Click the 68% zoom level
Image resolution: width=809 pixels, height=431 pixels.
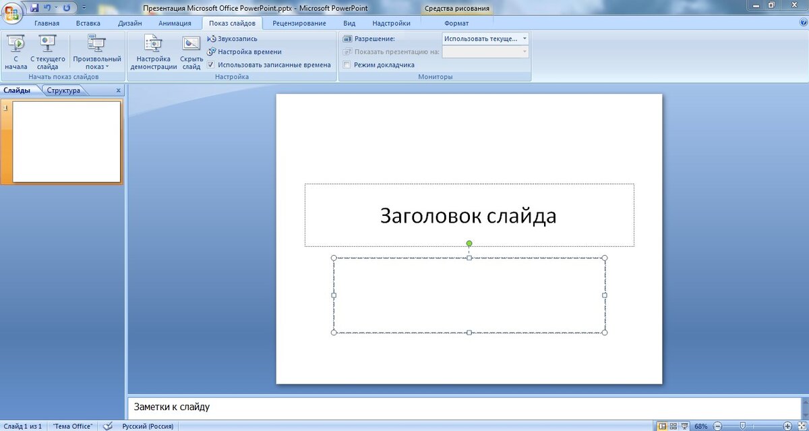coord(701,426)
